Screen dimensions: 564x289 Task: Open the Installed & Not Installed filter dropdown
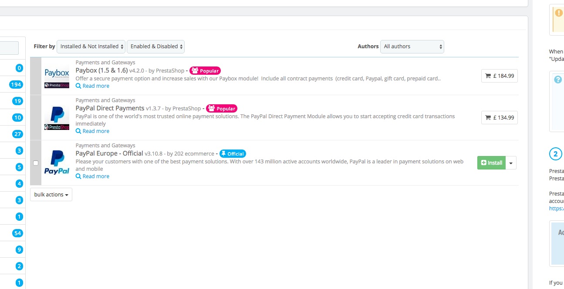point(91,47)
